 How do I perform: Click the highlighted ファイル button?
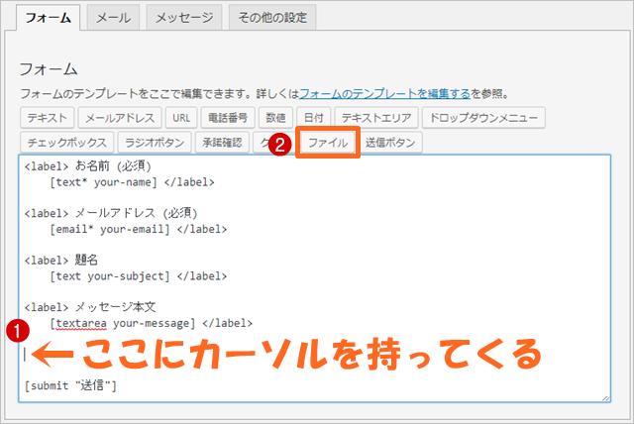[x=327, y=143]
